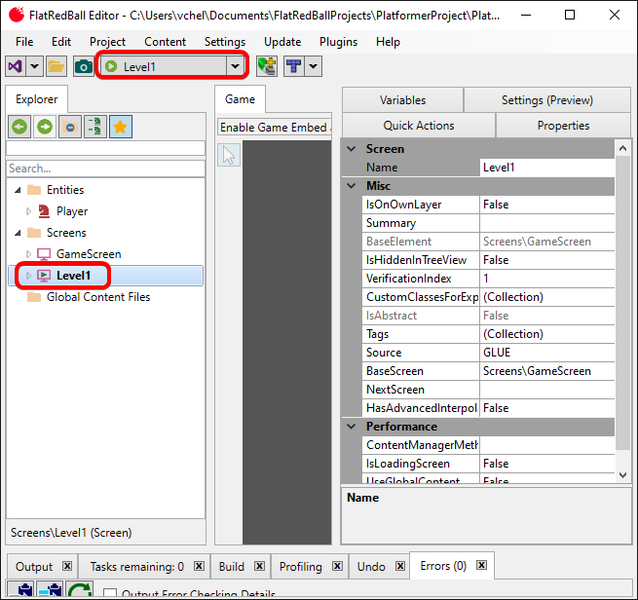638x600 pixels.
Task: Click Enable Game Embed button
Action: pos(274,128)
